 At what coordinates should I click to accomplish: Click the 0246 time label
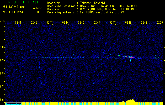97,23
